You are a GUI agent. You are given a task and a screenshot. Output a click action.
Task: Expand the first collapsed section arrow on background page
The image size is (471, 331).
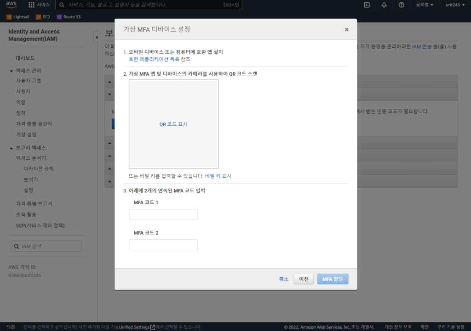(109, 82)
